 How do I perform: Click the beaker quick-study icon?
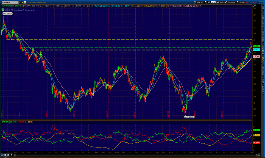[x=206, y=3]
